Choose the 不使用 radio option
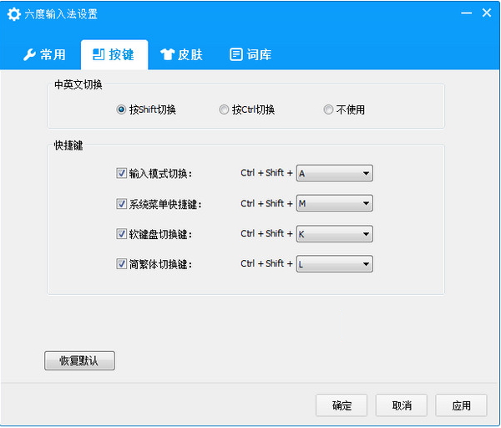Screen dimensions: 501x428 [328, 110]
